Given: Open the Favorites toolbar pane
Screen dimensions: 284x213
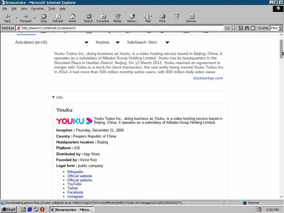Looking at the screenshot, I should (103, 18).
